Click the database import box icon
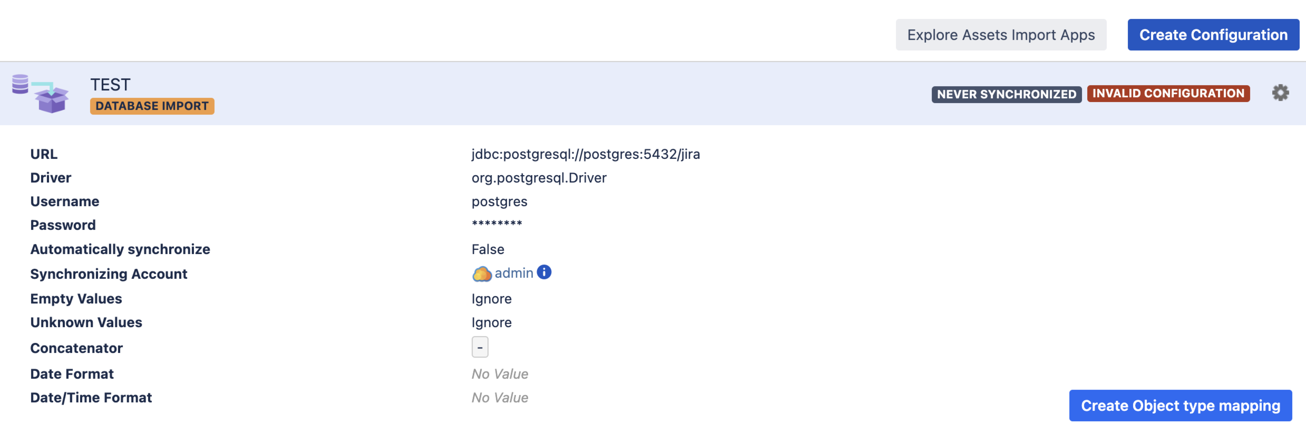 (x=41, y=94)
